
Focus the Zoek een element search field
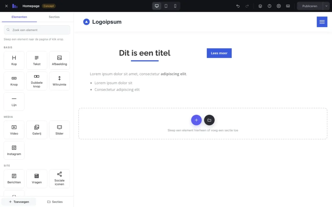coord(37,30)
